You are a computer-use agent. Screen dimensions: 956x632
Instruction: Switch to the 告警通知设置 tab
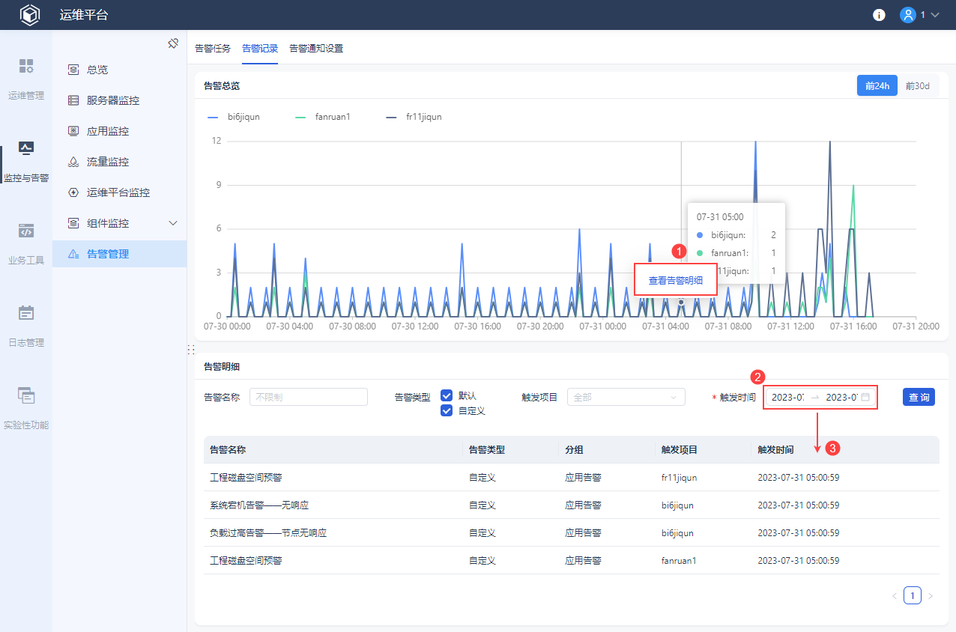[316, 49]
